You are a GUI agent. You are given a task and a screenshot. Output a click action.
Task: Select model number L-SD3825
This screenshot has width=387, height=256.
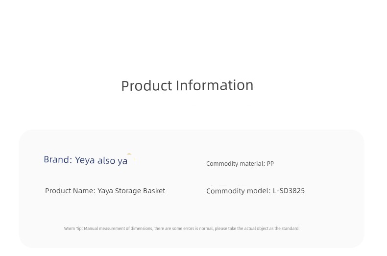tap(289, 191)
